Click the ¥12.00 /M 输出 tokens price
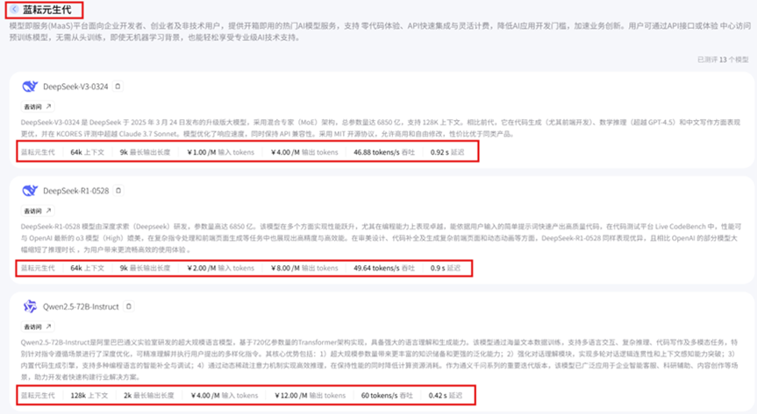The height and width of the screenshot is (414, 757). pos(311,396)
